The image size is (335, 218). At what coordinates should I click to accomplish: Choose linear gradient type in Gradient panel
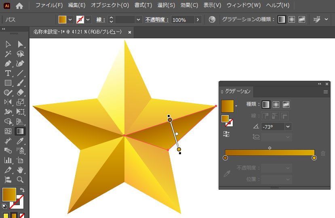tap(266, 105)
